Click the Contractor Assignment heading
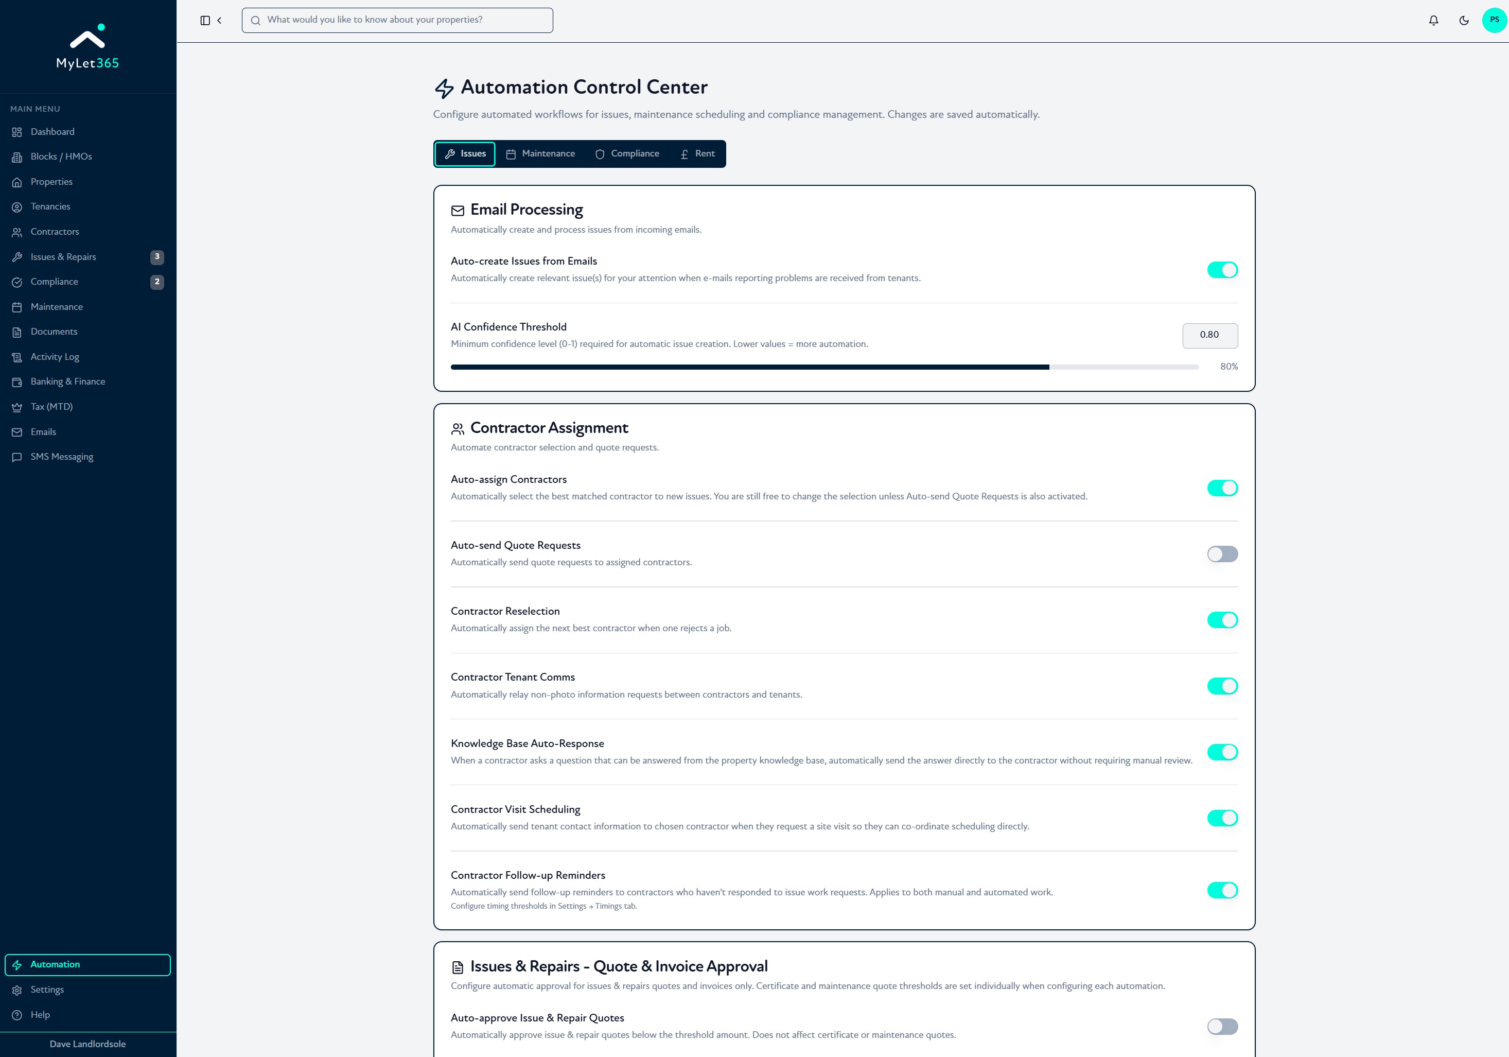Screen dimensions: 1509x1057 (550, 428)
